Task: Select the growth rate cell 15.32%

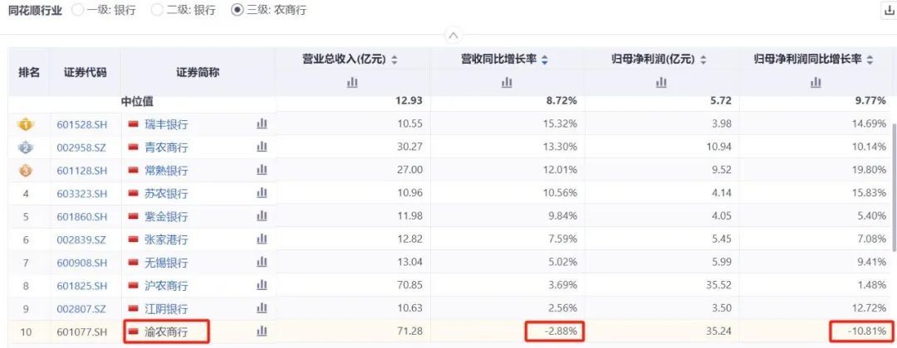Action: (x=558, y=123)
